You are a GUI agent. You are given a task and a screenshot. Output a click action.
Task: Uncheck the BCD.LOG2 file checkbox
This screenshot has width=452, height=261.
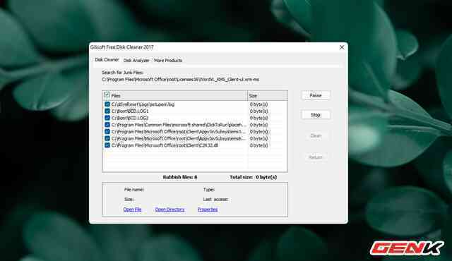(107, 118)
